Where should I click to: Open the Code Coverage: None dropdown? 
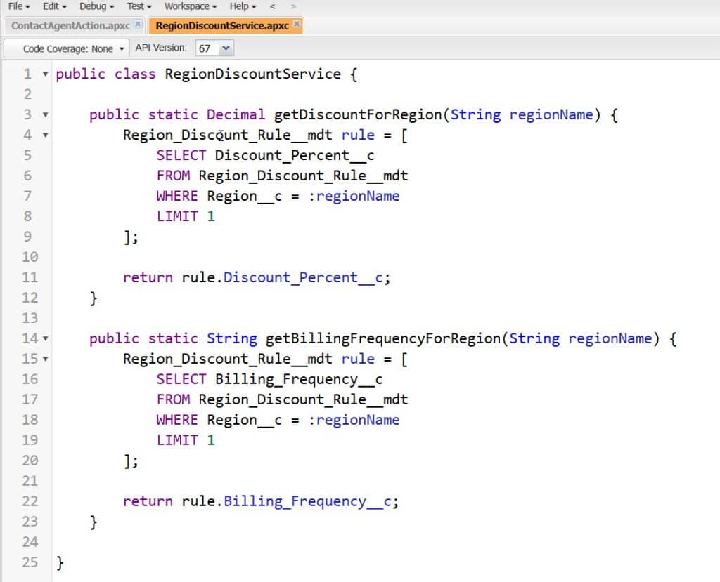(x=67, y=48)
